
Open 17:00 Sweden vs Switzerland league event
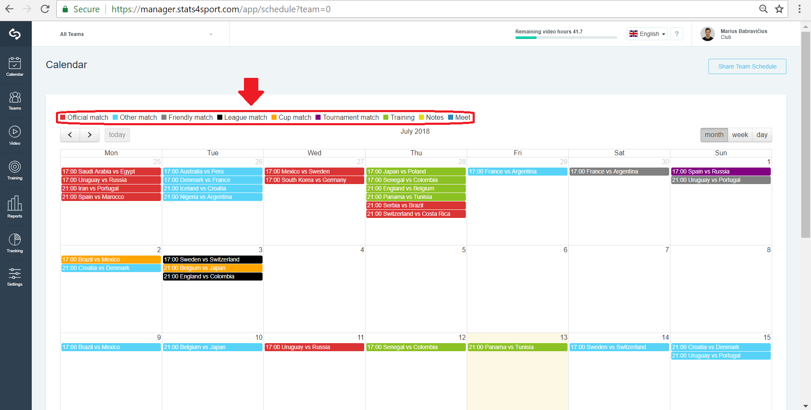coord(213,259)
